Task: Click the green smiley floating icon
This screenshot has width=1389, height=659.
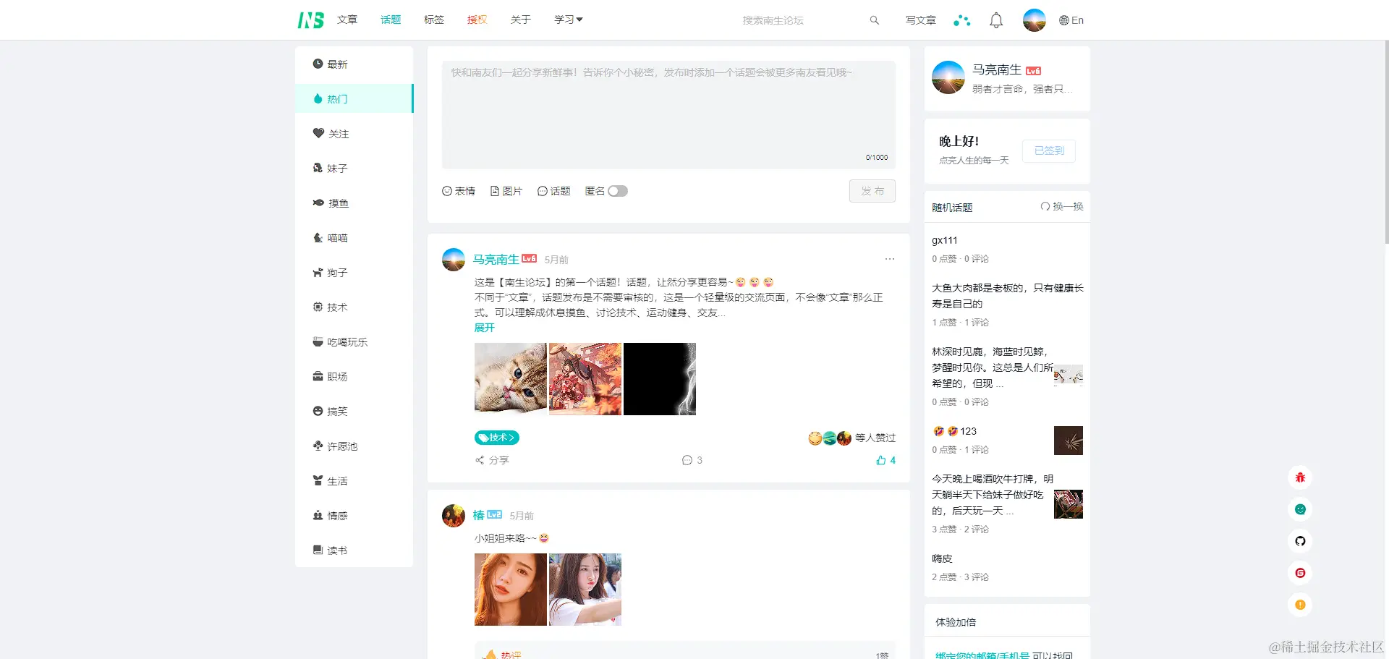Action: [1300, 509]
